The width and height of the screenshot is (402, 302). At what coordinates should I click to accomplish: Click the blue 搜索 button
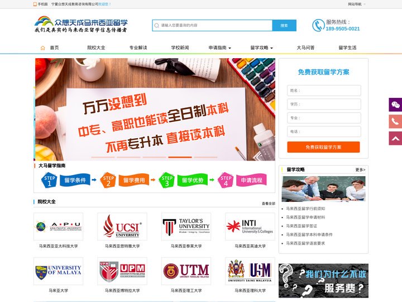click(284, 25)
